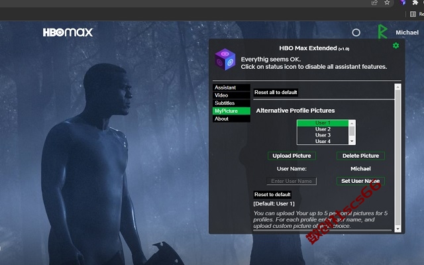Click the HBO Max logo
424x265 pixels.
pyautogui.click(x=68, y=32)
